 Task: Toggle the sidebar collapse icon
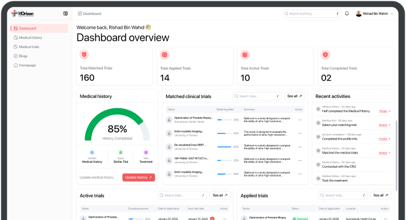pos(65,13)
